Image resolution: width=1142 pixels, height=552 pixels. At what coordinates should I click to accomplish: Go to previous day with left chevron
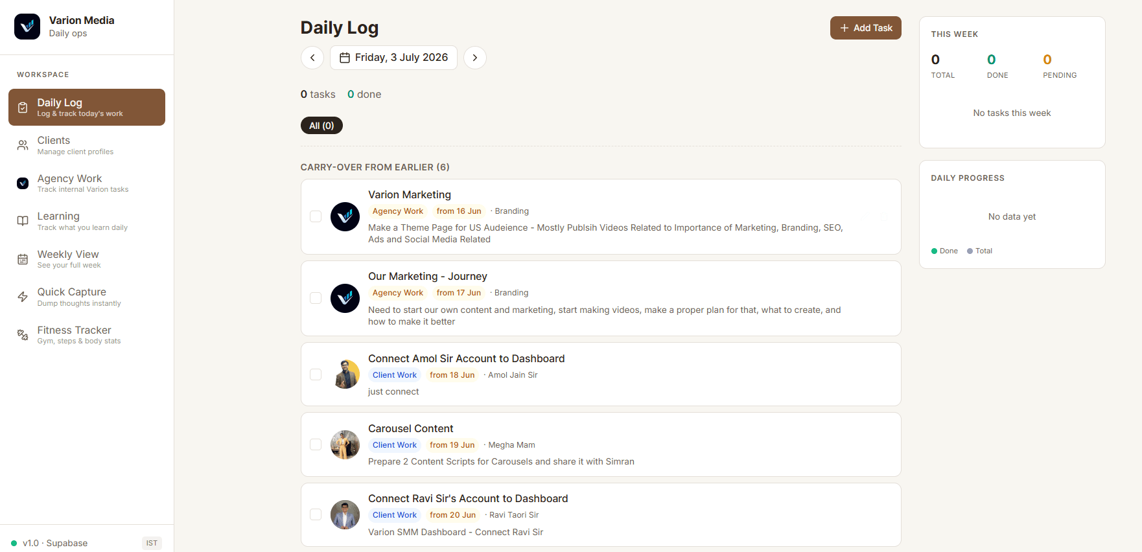pos(312,58)
